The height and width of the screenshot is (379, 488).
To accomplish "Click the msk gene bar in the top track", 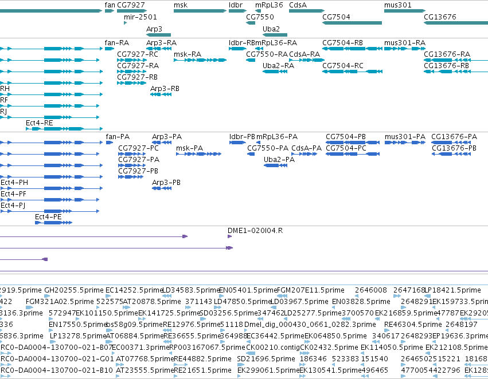I will tap(200, 11).
